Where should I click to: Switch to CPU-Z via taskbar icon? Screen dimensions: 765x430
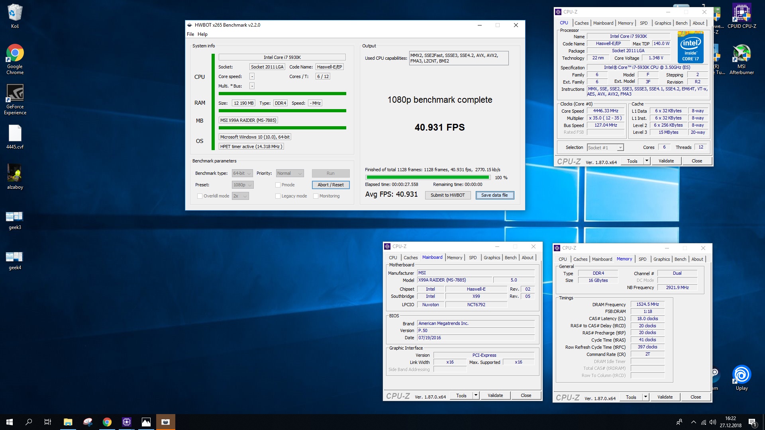coord(127,422)
